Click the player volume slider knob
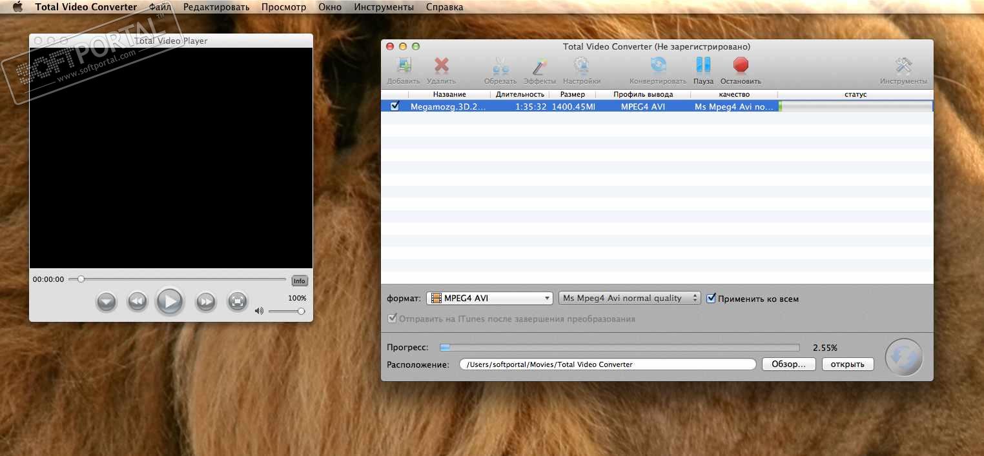 (x=301, y=311)
